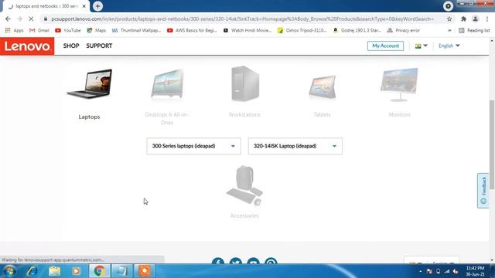The width and height of the screenshot is (495, 278).
Task: Open the Godrej 190 L bookmark
Action: [357, 30]
